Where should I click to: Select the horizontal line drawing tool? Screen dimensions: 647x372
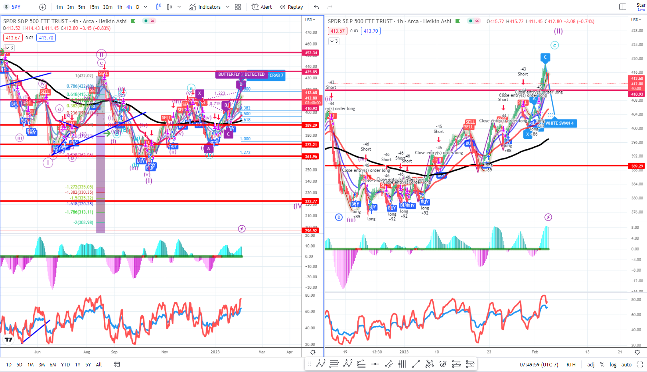click(375, 364)
